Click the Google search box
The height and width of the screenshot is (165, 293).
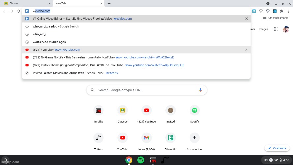[x=147, y=90]
